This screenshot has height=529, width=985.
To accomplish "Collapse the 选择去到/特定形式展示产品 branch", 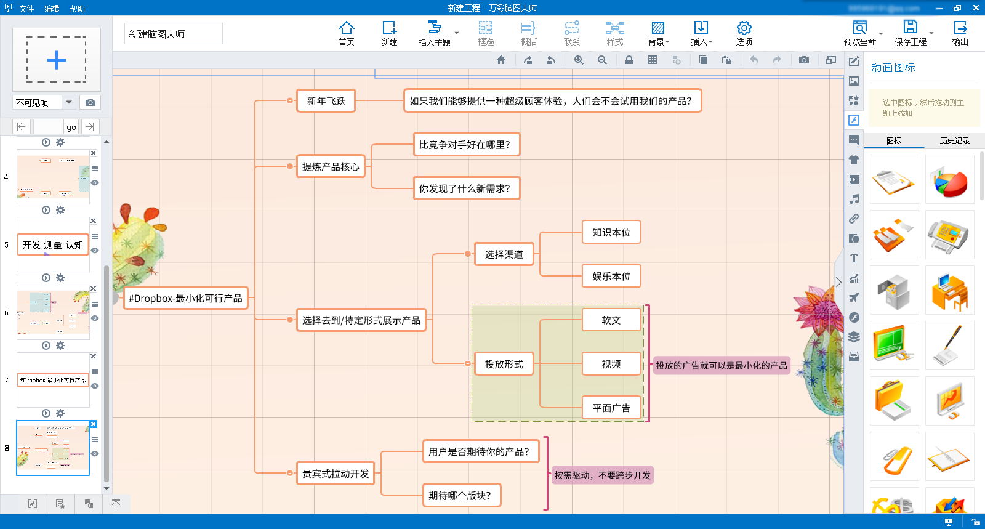I will [290, 320].
